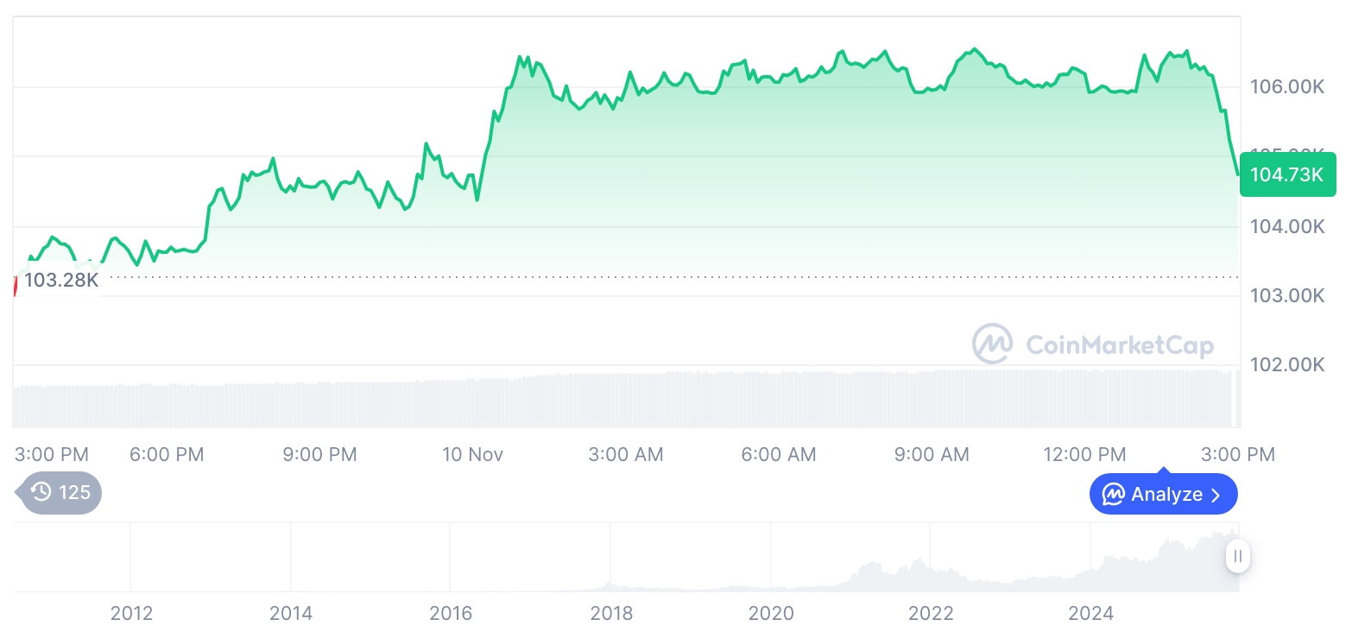Click the 2024 year label on timeline

[x=1090, y=614]
